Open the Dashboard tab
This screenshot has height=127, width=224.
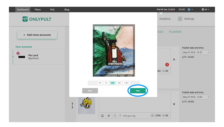coord(23,10)
